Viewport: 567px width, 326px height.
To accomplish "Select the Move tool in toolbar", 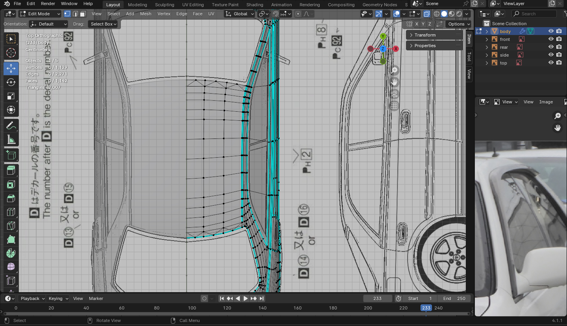I will 11,68.
